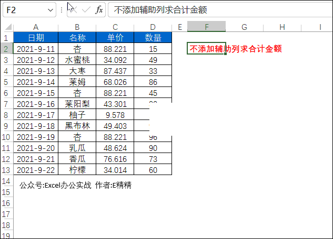Viewport: 333px width, 239px height.
Task: Click header cell 单价
Action: pyautogui.click(x=115, y=38)
